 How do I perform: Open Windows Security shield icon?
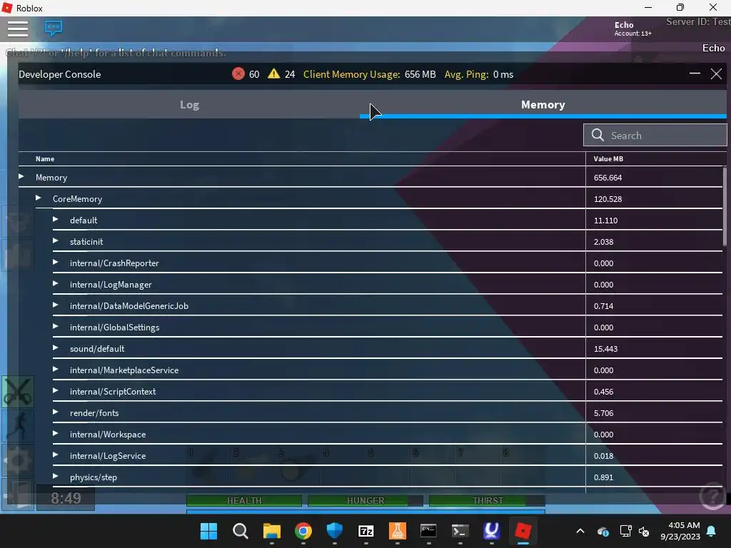tap(334, 531)
